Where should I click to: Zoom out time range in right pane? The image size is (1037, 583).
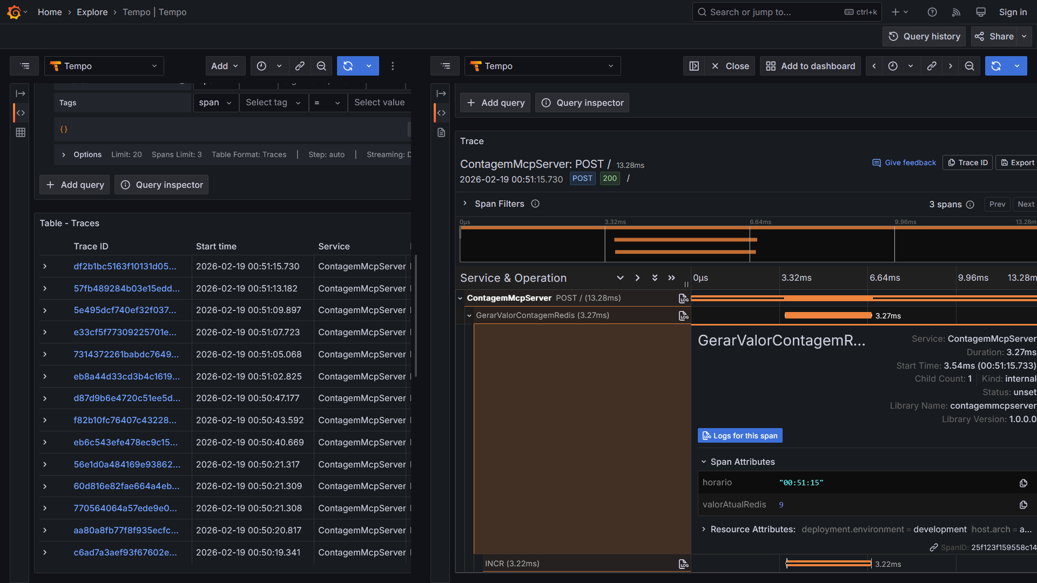pos(969,66)
